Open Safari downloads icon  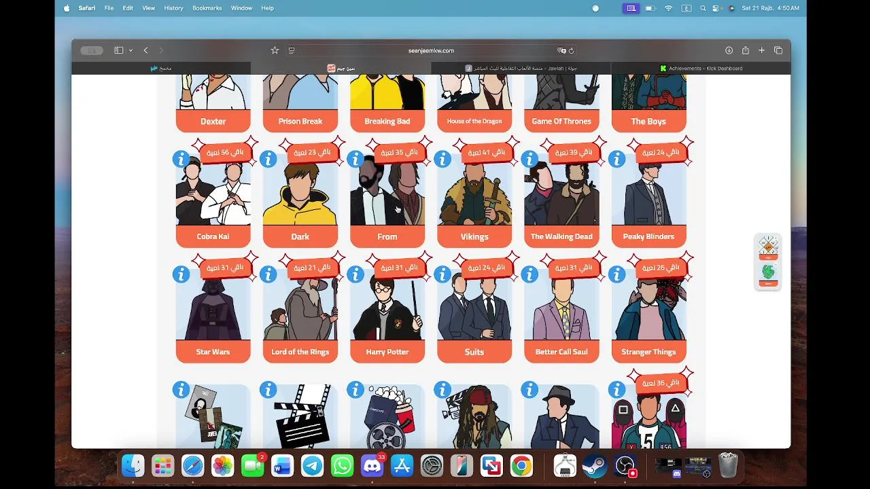tap(729, 50)
